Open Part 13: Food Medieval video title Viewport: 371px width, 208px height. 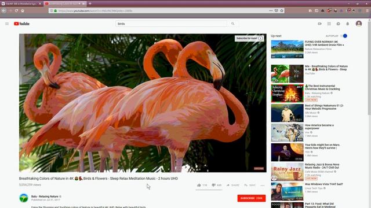point(319,205)
